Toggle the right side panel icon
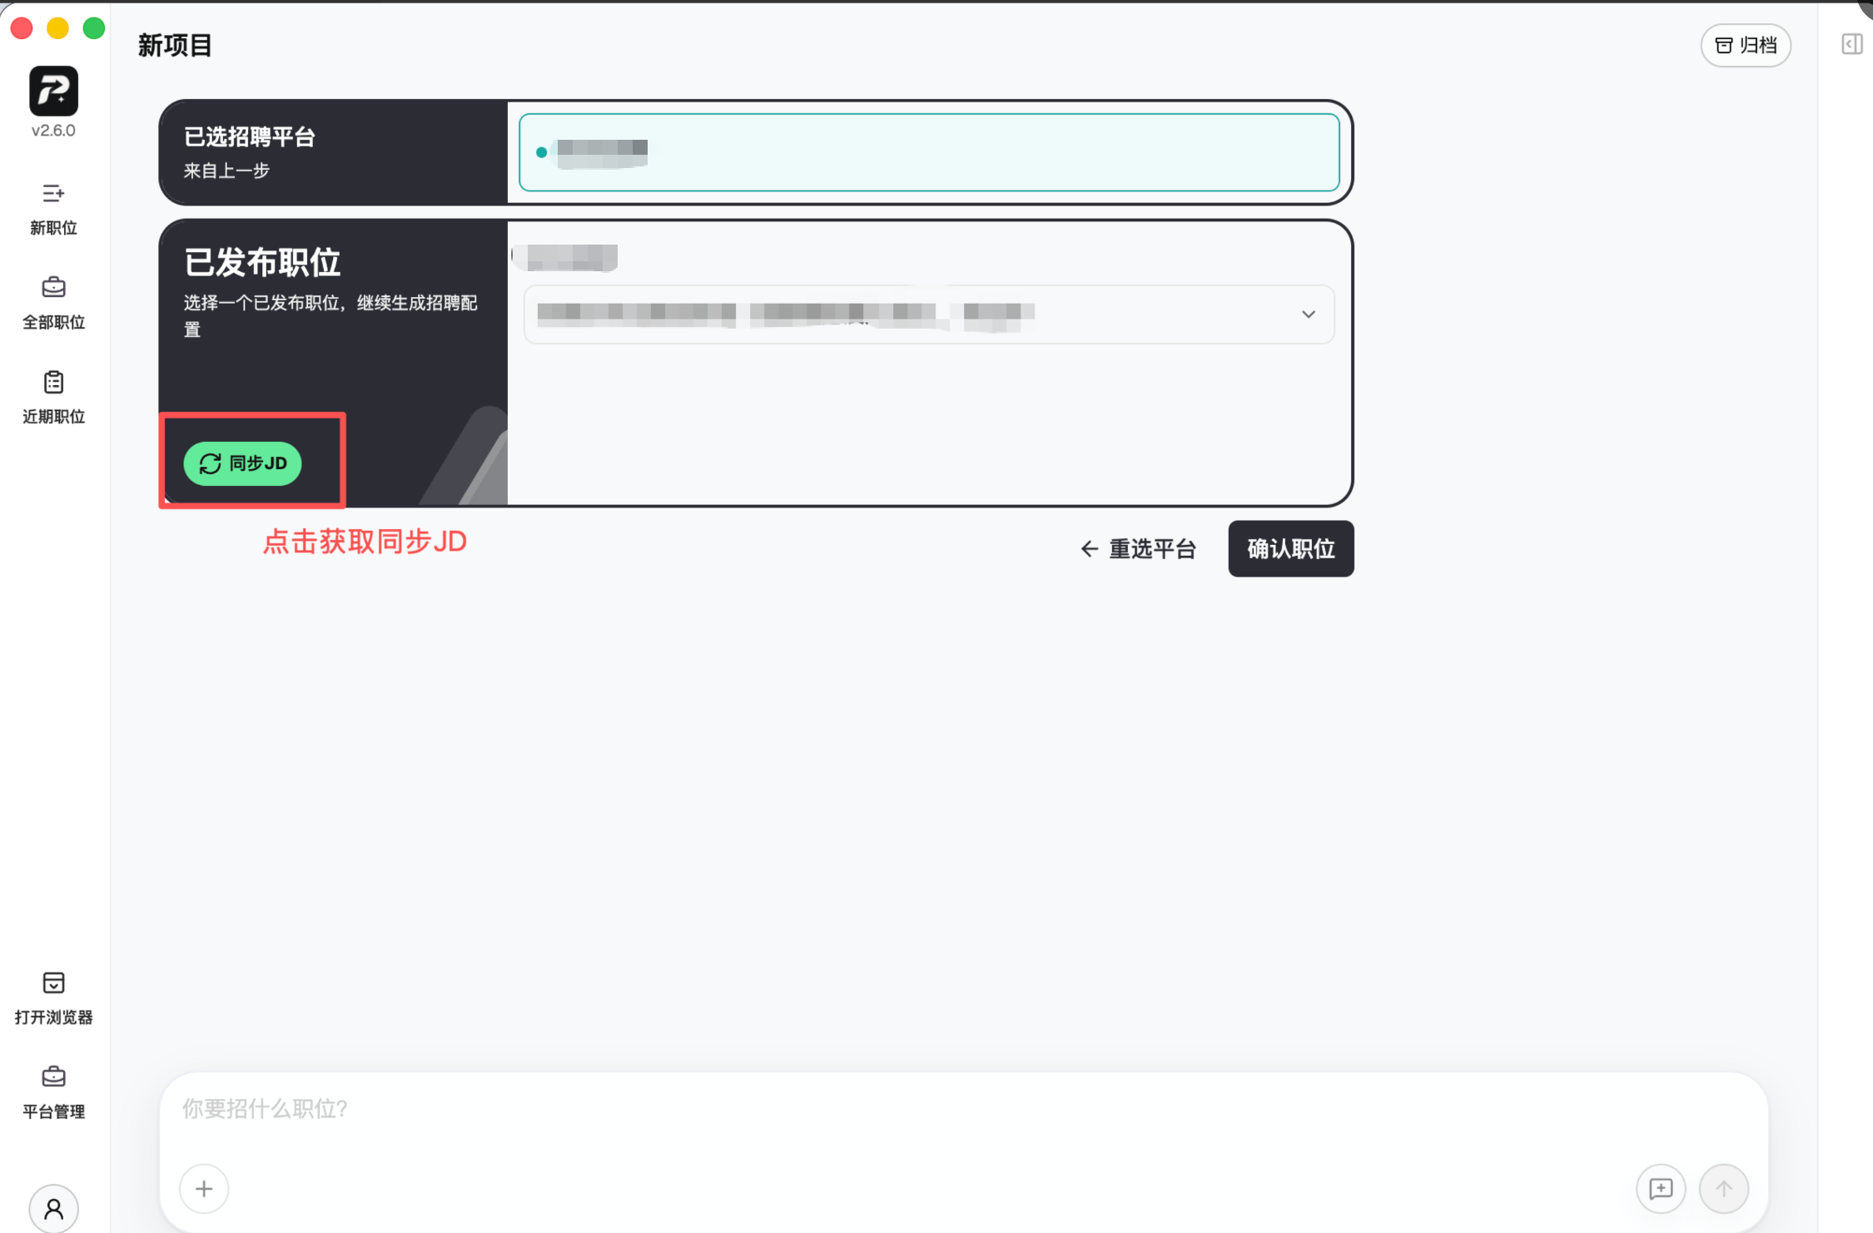Image resolution: width=1873 pixels, height=1233 pixels. [x=1851, y=44]
